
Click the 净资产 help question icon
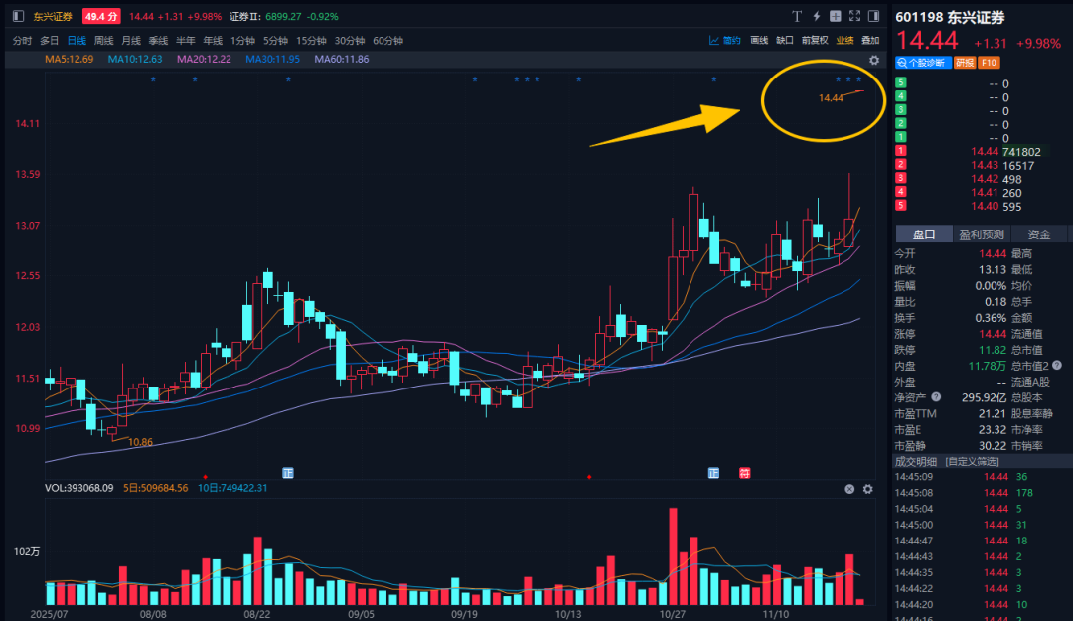[936, 397]
